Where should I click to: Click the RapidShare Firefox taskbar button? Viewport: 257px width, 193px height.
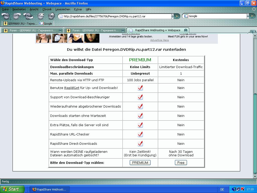click(50, 189)
